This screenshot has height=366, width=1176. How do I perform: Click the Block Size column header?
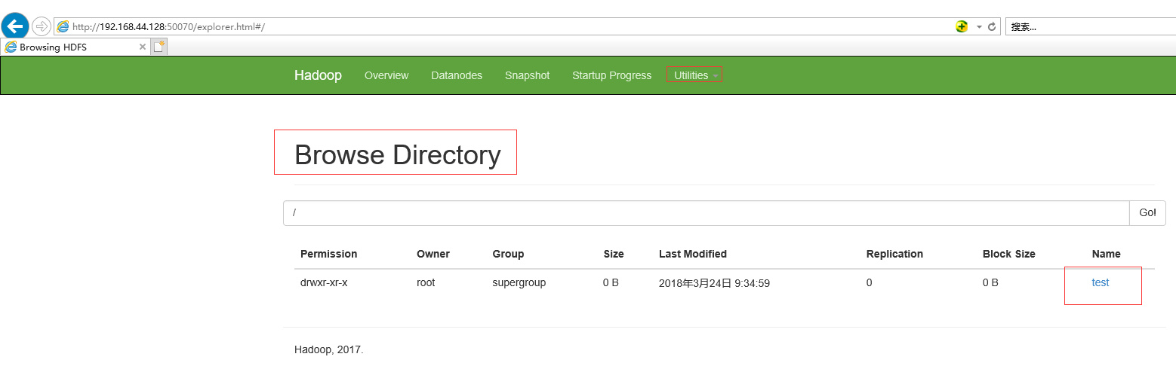1009,254
